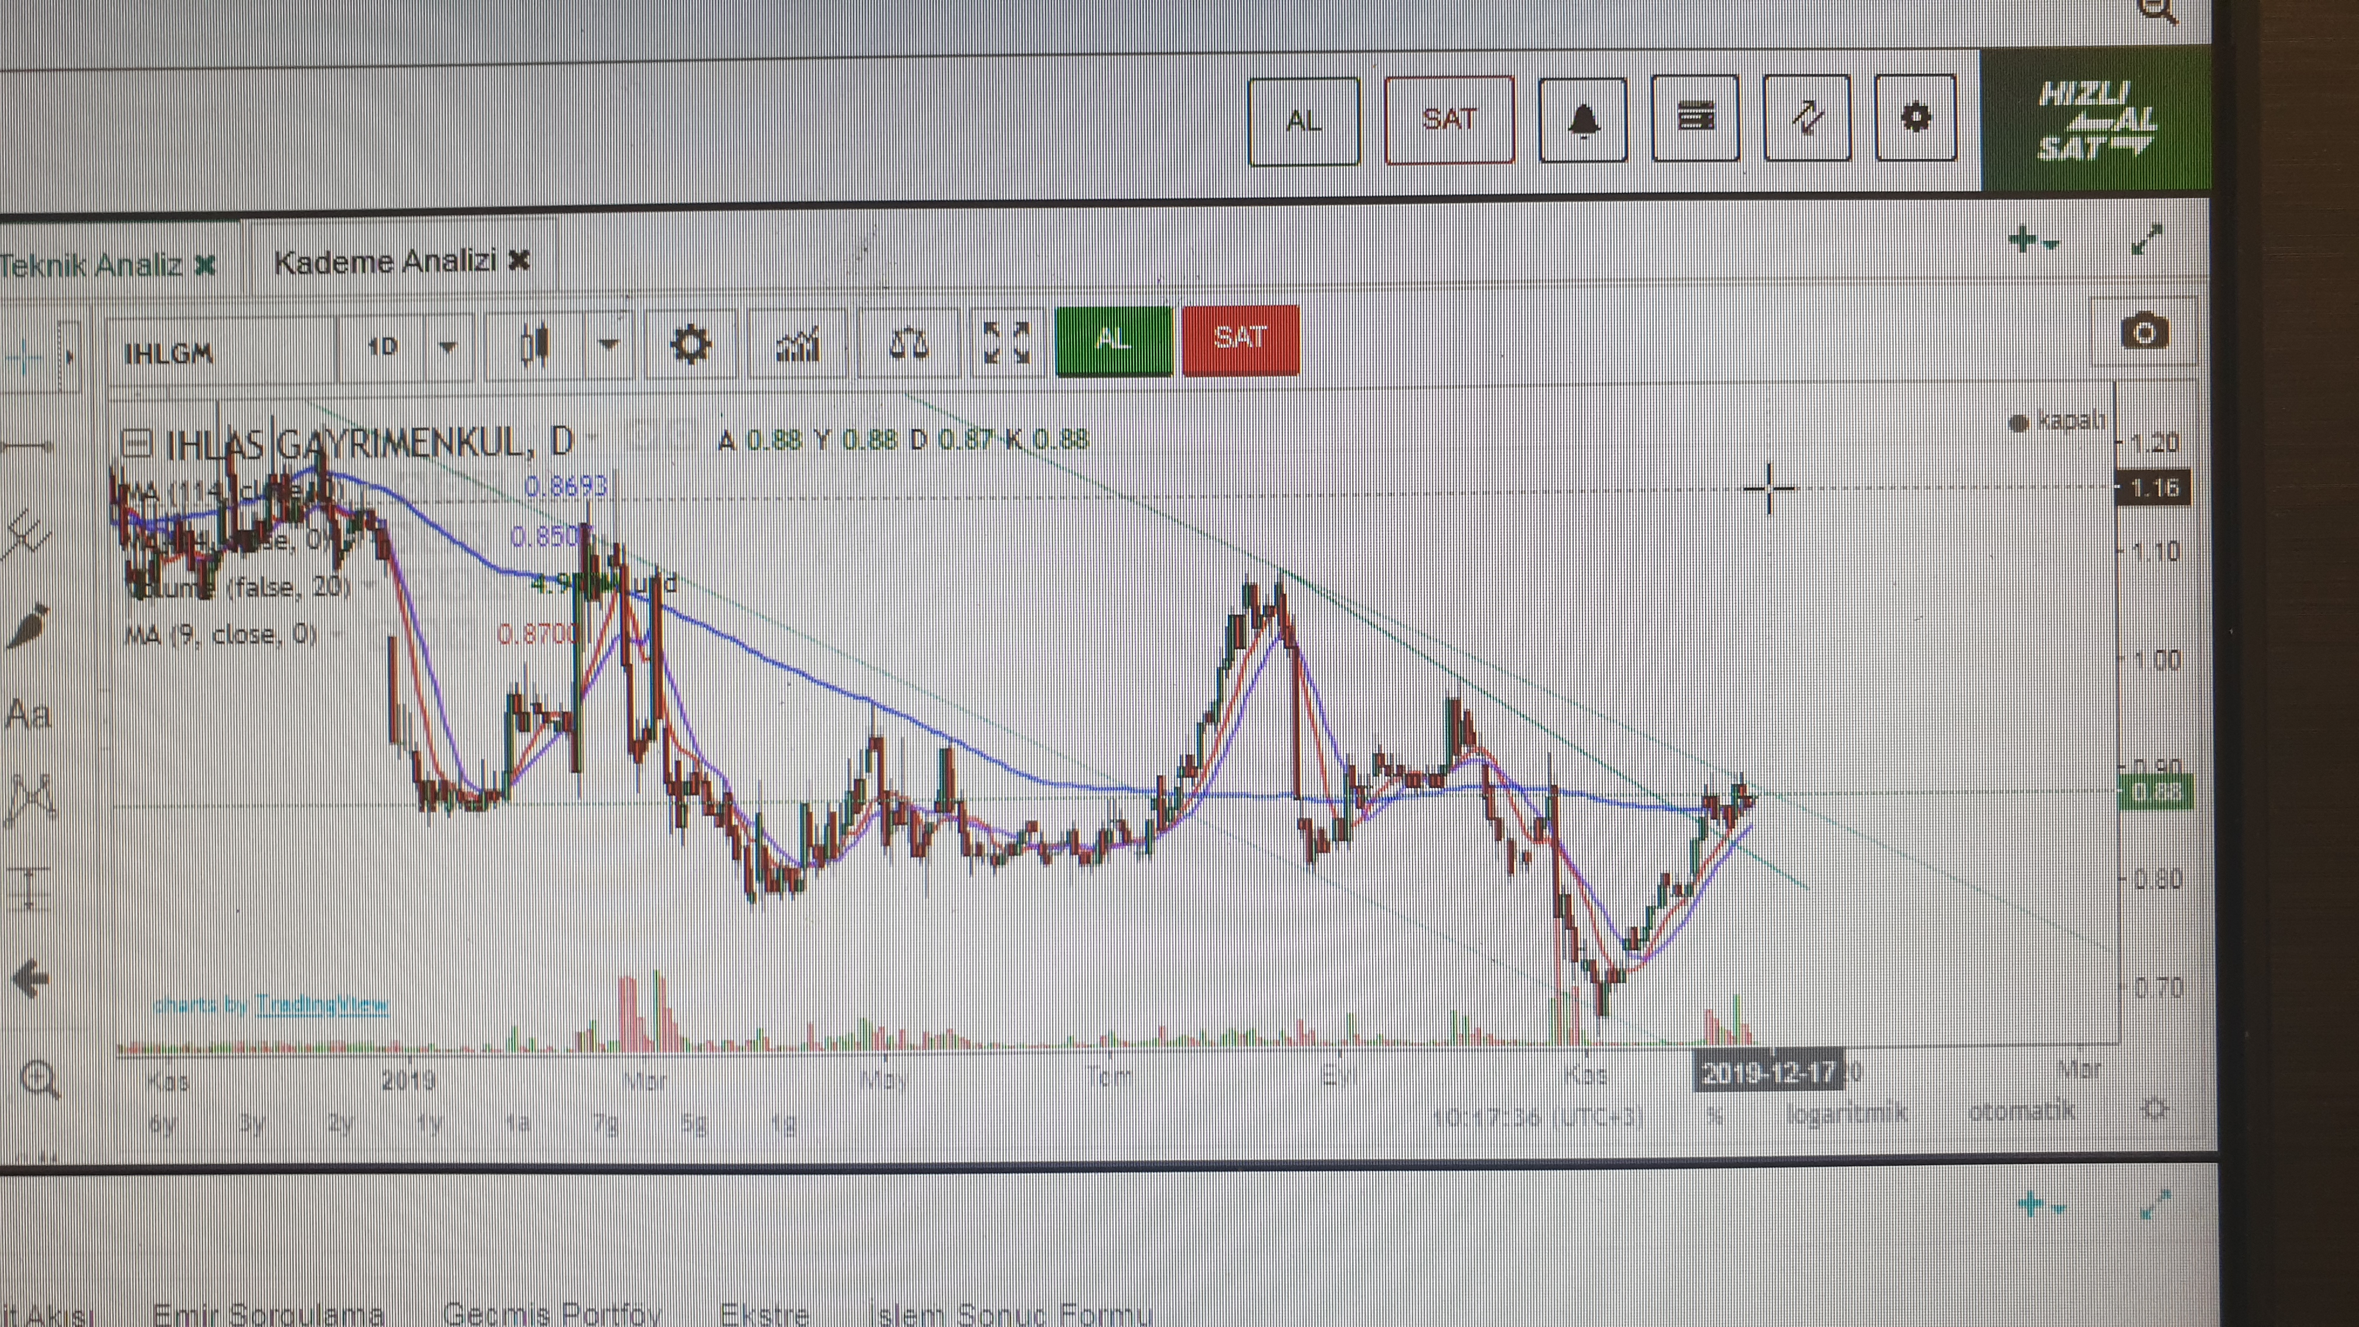Open HIZLI AL SAT quick trade panel
Image resolution: width=2359 pixels, height=1327 pixels.
pos(2095,120)
